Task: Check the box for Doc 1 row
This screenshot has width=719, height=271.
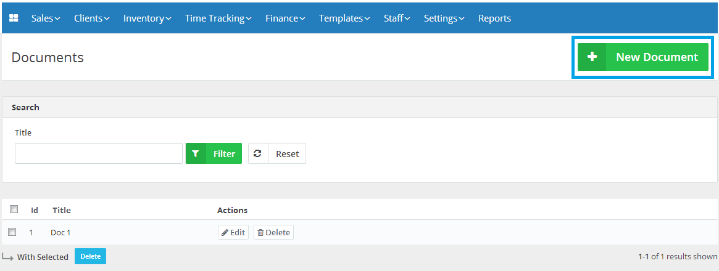Action: point(12,232)
